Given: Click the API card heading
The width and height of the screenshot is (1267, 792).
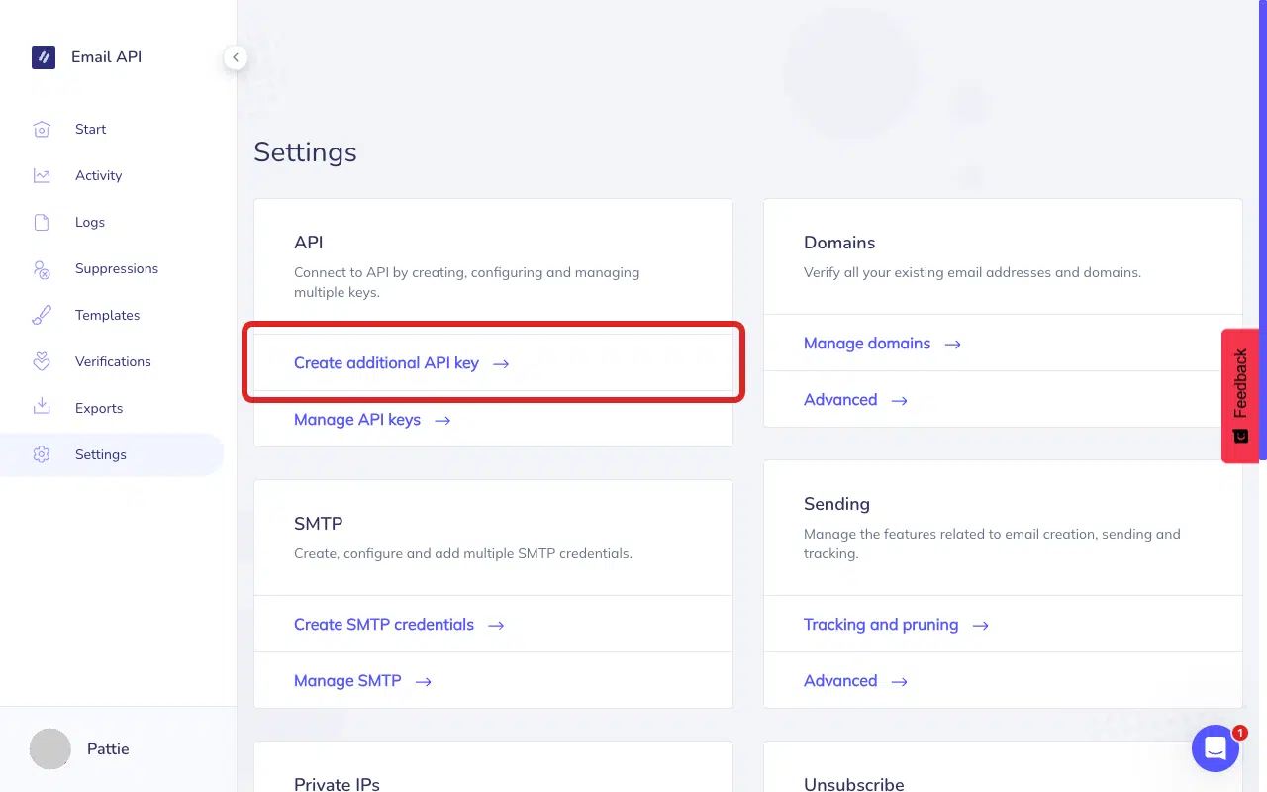Looking at the screenshot, I should pyautogui.click(x=309, y=243).
